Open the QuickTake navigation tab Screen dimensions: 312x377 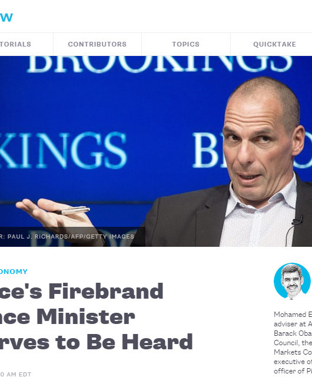point(274,44)
